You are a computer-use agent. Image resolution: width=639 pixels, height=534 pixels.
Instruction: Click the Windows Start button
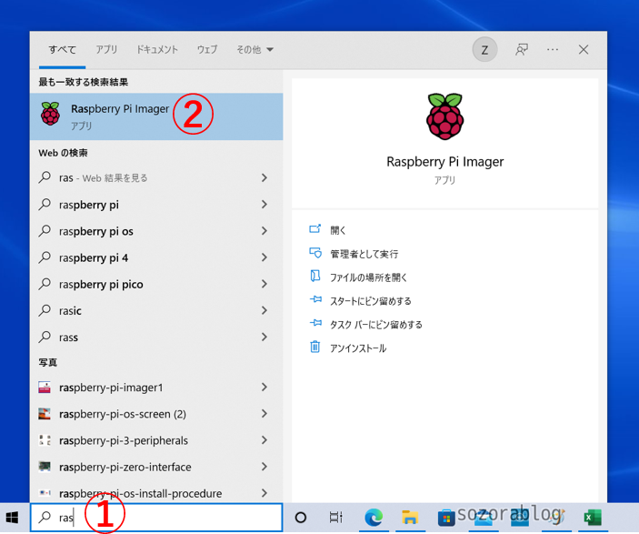point(12,518)
